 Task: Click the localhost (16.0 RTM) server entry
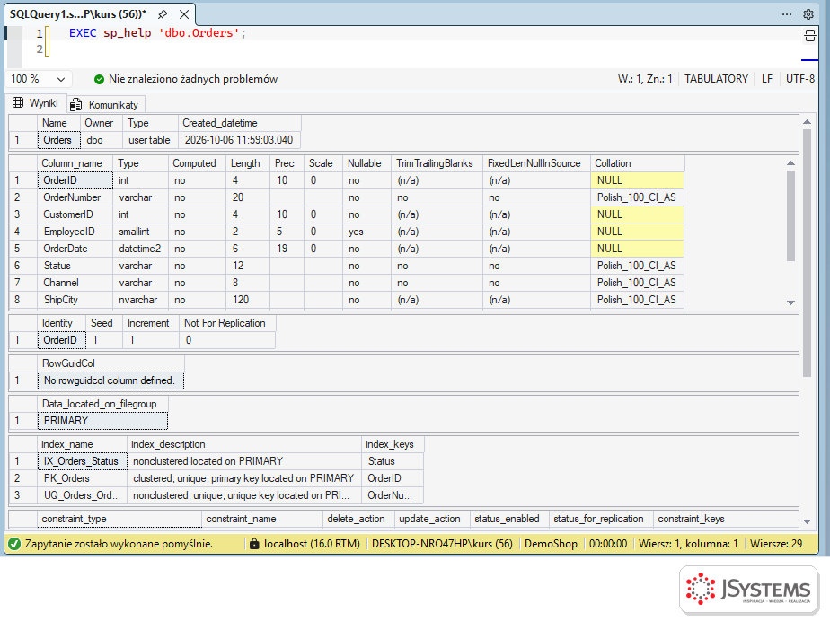pos(312,544)
